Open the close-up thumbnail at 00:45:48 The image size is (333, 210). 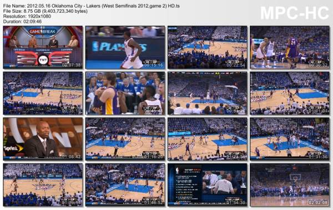(125, 93)
